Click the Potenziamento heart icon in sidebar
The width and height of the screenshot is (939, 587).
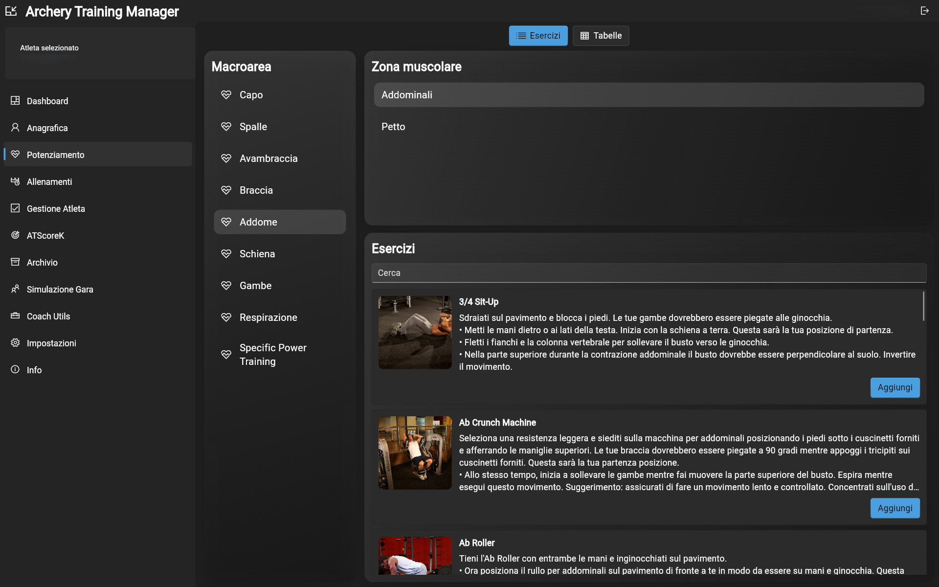15,154
